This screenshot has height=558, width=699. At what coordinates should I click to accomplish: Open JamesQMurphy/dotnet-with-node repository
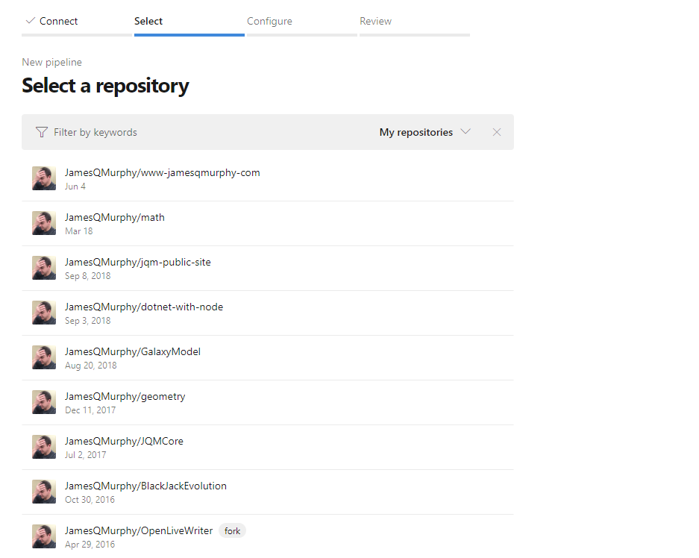coord(144,307)
